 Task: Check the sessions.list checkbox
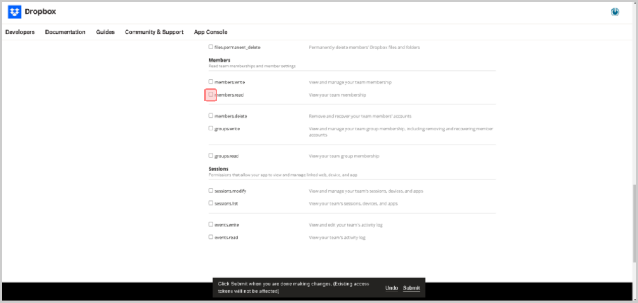coord(211,203)
